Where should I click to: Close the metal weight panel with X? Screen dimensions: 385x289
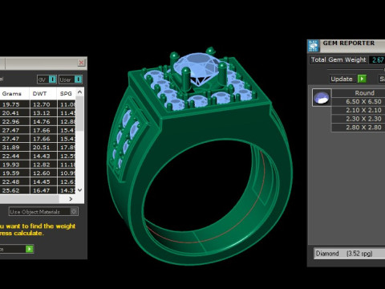tap(81, 63)
